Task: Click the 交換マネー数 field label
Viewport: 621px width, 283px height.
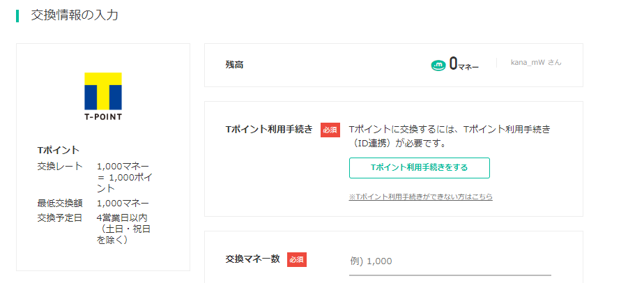Action: 253,259
